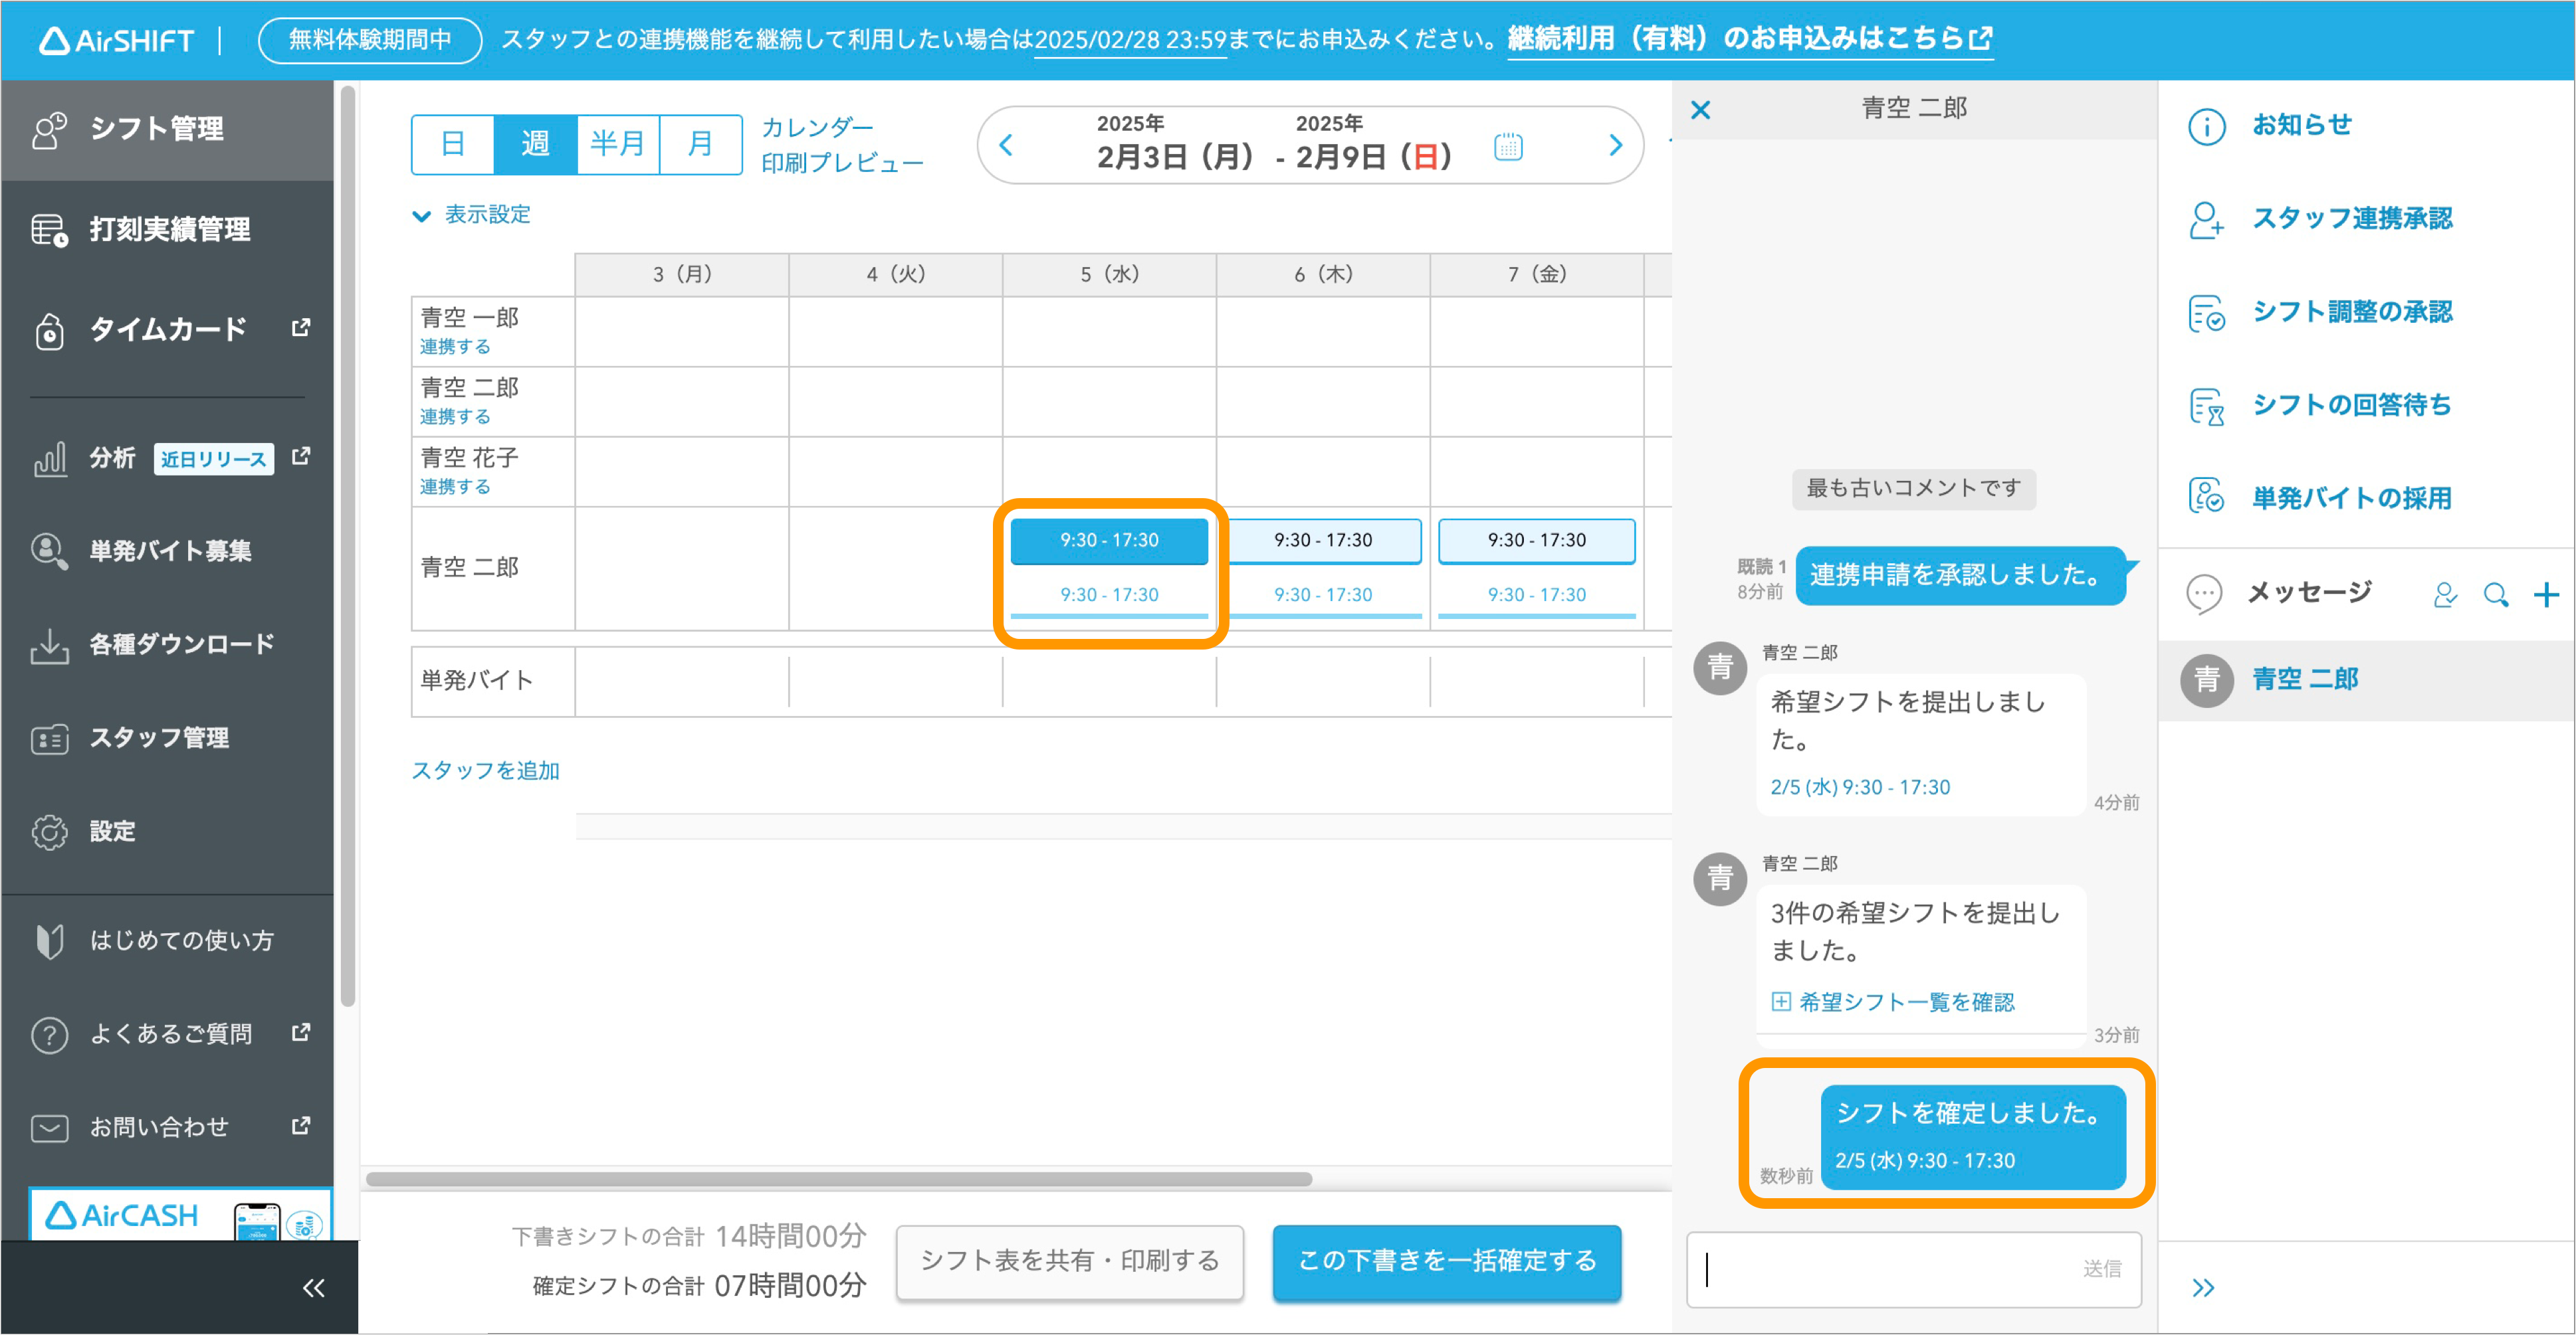Click the 送信 send button
Viewport: 2576px width, 1335px height.
2102,1269
